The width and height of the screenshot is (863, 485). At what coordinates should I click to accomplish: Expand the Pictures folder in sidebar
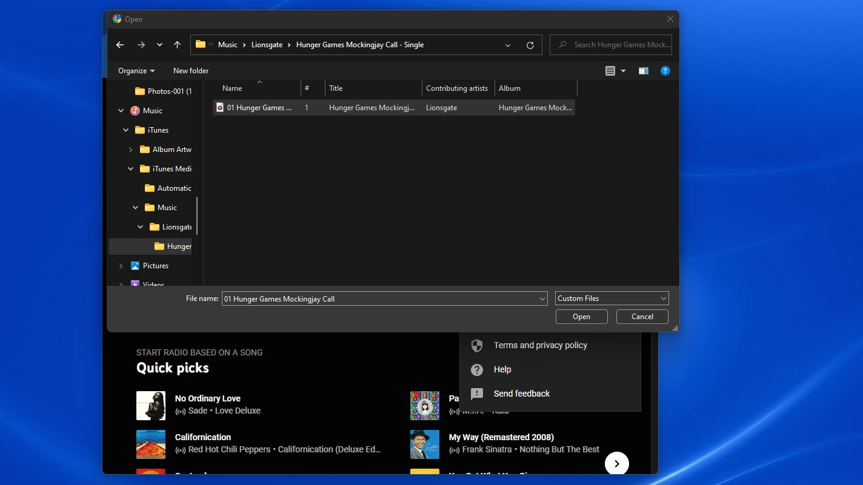tap(121, 266)
